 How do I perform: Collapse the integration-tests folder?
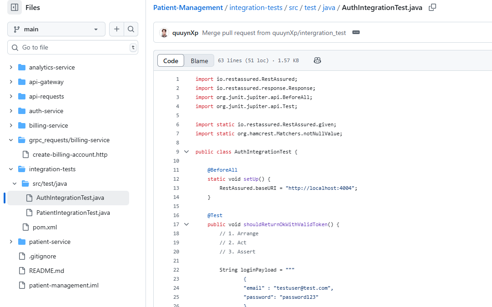[11, 169]
